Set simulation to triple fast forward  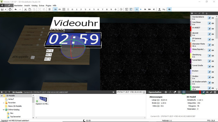(149, 10)
